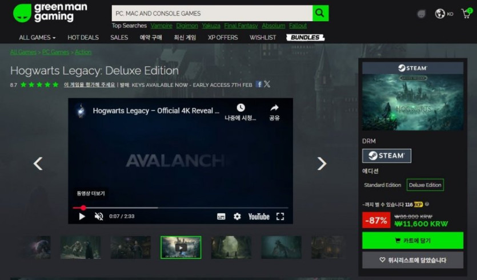This screenshot has height=280, width=477.
Task: Open the KO language selector
Action: point(444,14)
